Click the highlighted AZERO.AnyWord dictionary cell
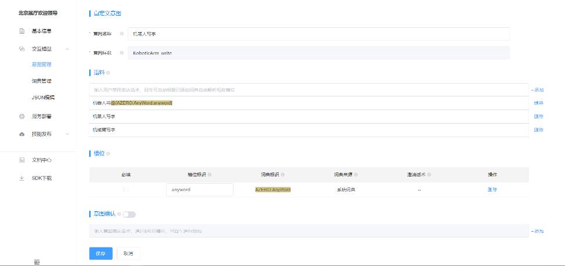This screenshot has height=266, width=565. click(x=273, y=189)
